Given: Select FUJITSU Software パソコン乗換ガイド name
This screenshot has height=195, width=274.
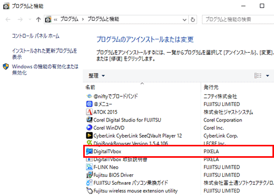Looking at the screenshot, I should point(131,183).
